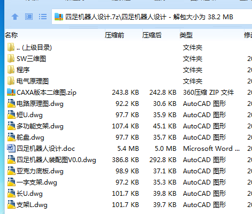Select the SW三维图 folder icon
Viewport: 252px width, 214px height.
coord(11,58)
